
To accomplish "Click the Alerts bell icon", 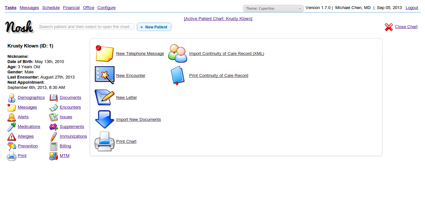I will (x=12, y=117).
